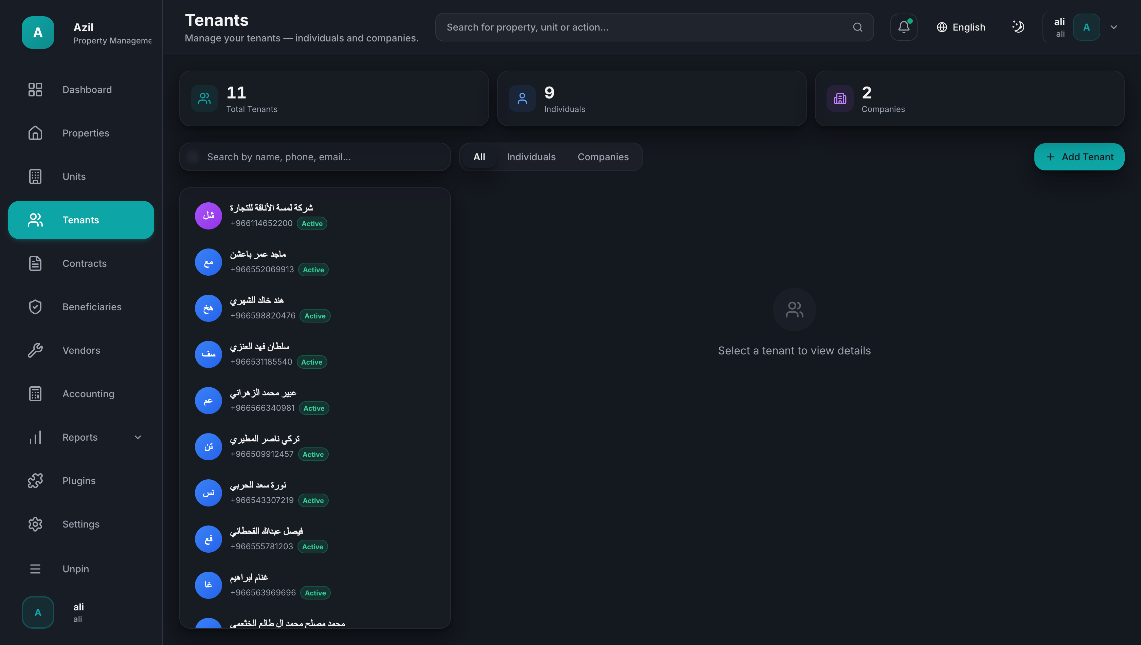Select tenant with phone +966114652200

315,216
